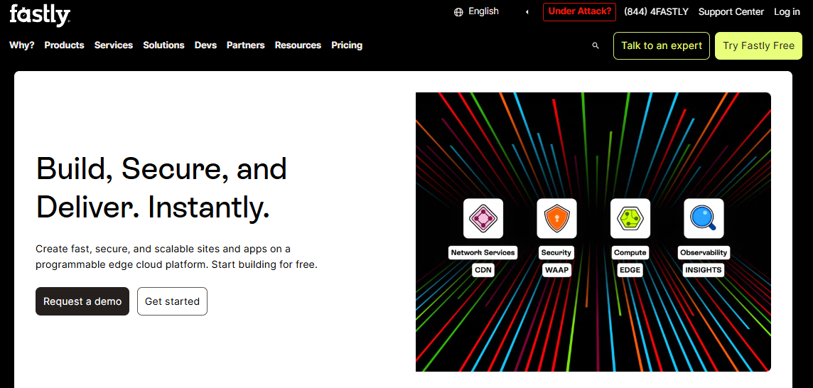
Task: Call the (844) 4FASTLY number link
Action: [x=656, y=12]
